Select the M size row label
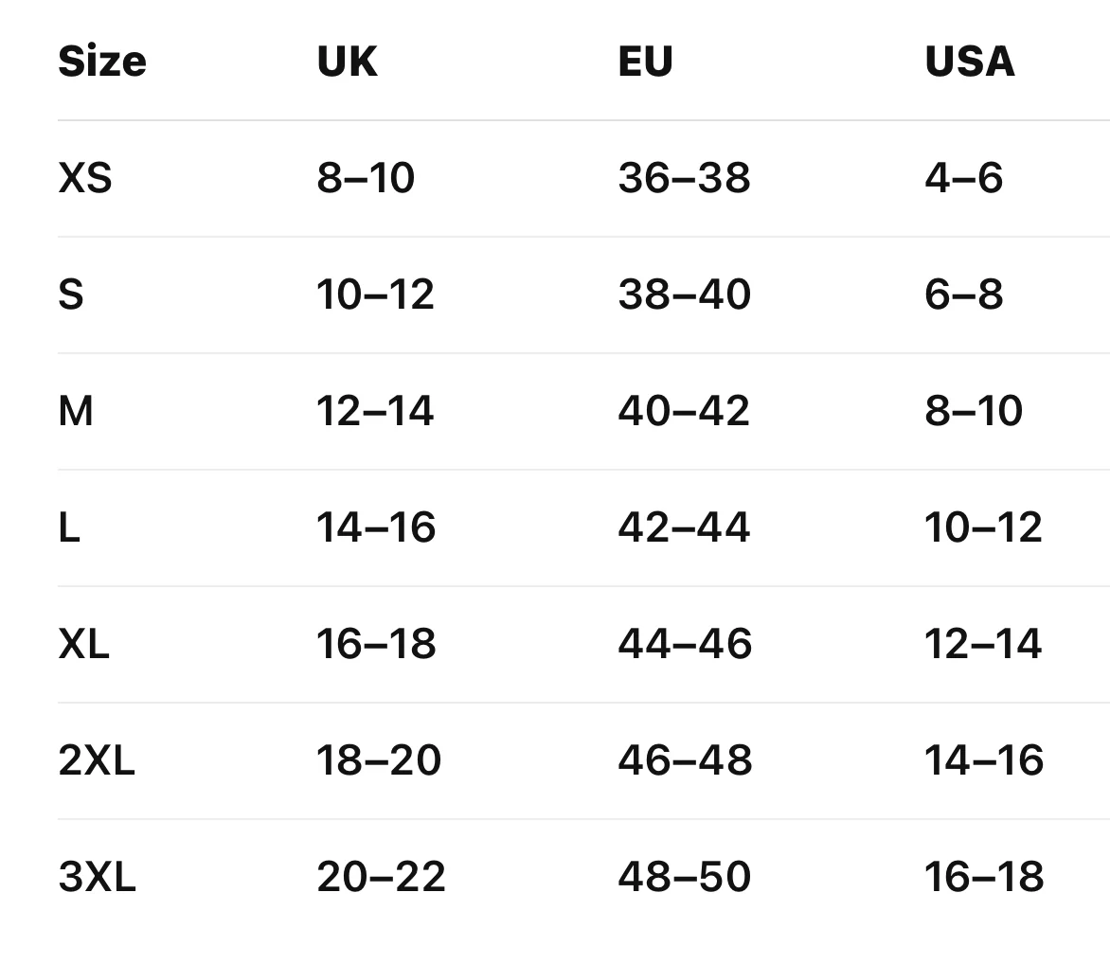 (76, 411)
